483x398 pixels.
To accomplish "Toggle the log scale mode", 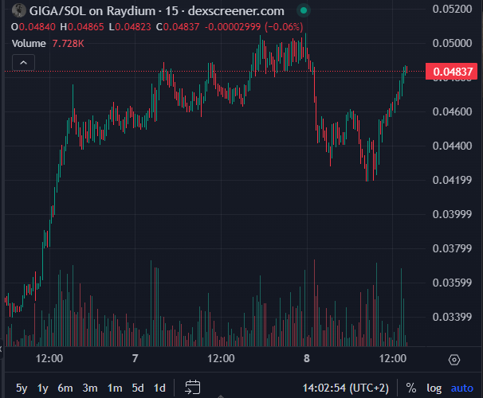I will pos(434,388).
